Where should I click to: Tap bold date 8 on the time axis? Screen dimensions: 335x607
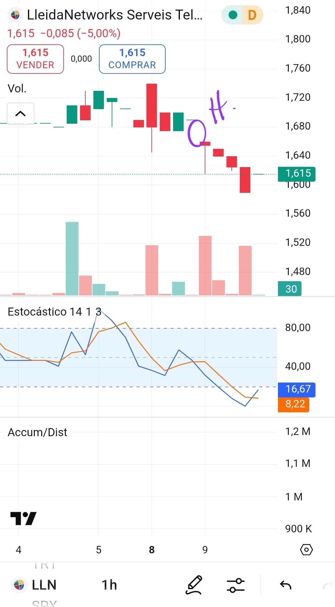152,550
